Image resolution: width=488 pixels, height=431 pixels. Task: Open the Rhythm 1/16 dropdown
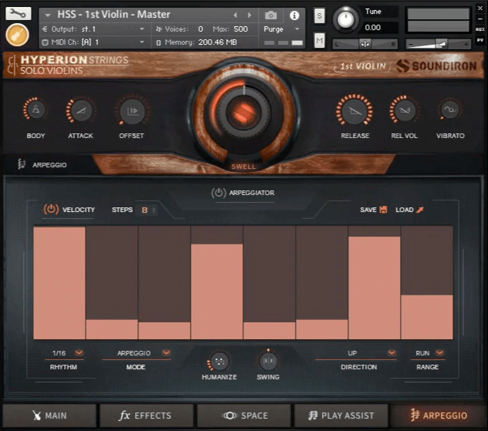pos(79,352)
